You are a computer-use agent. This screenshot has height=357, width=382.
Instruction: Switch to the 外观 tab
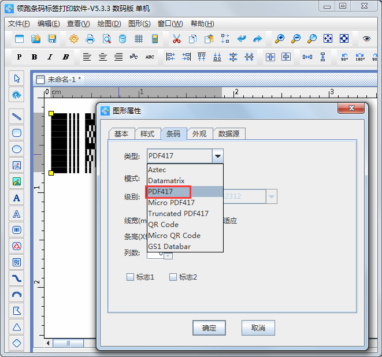pyautogui.click(x=199, y=133)
